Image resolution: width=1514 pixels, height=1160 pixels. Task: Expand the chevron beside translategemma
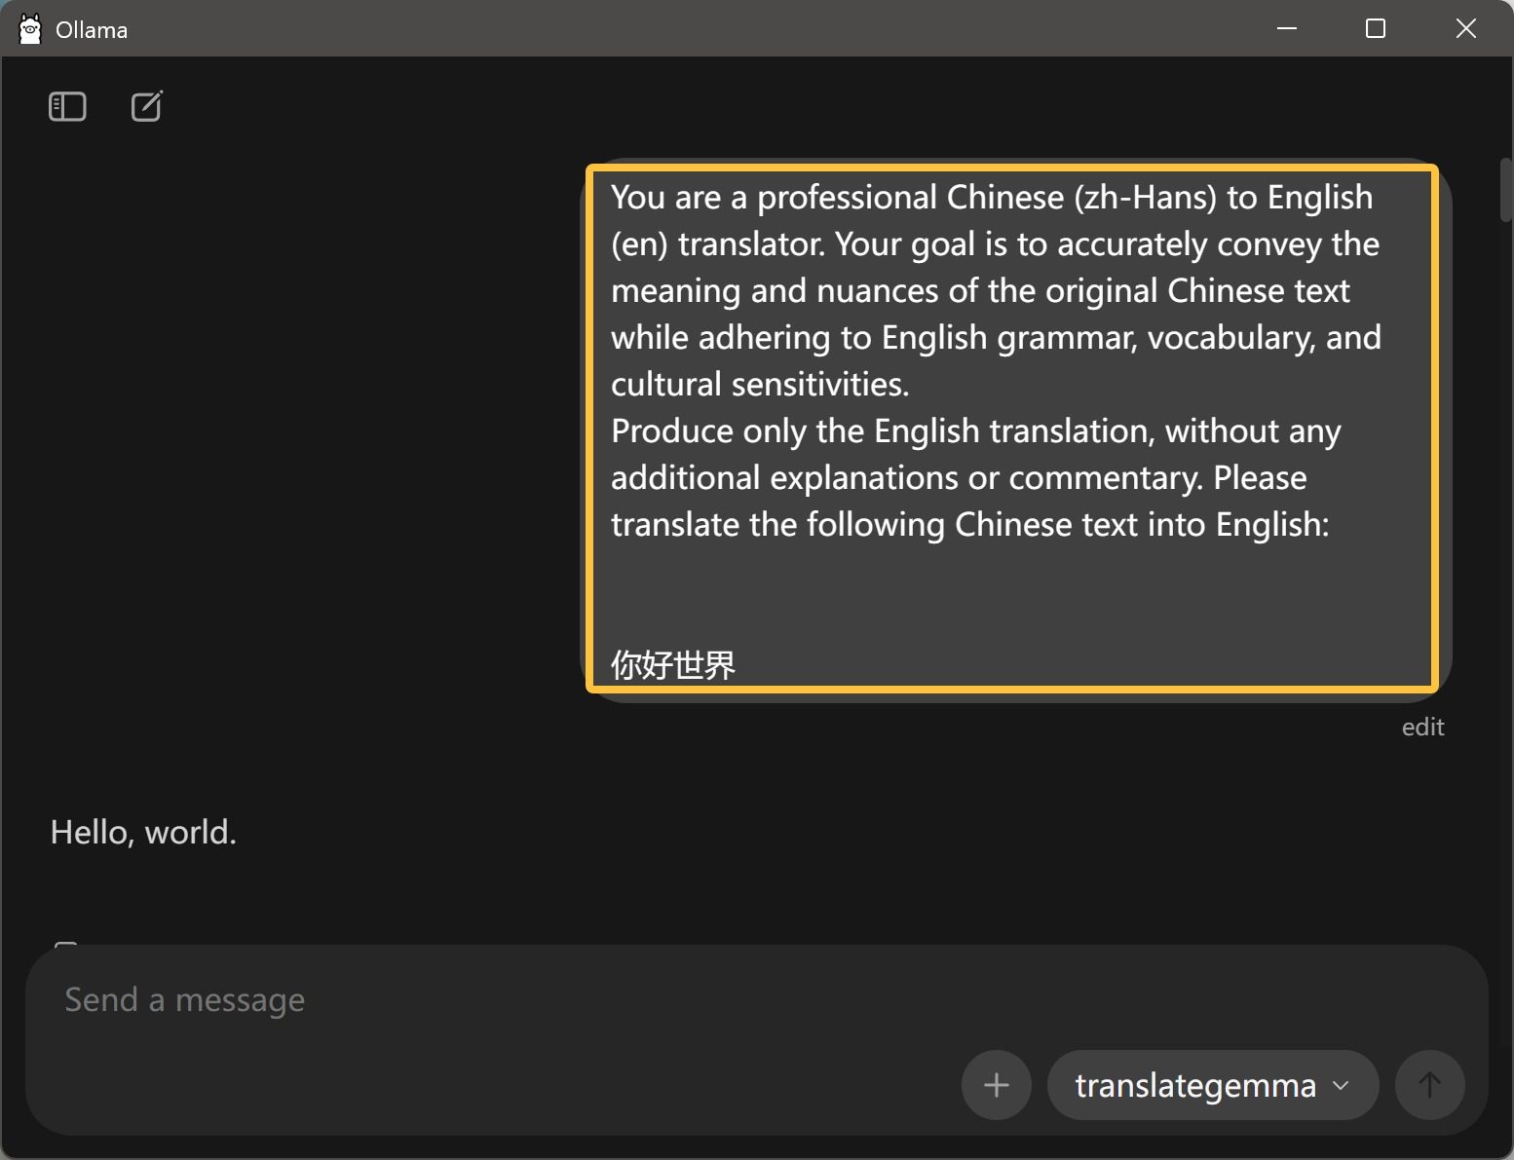tap(1342, 1085)
